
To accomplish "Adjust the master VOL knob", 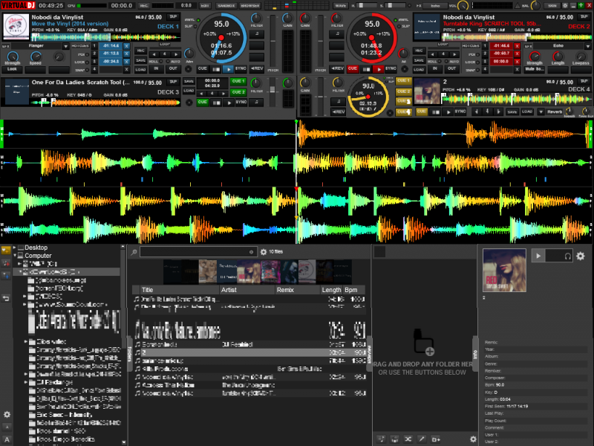I will tap(463, 6).
